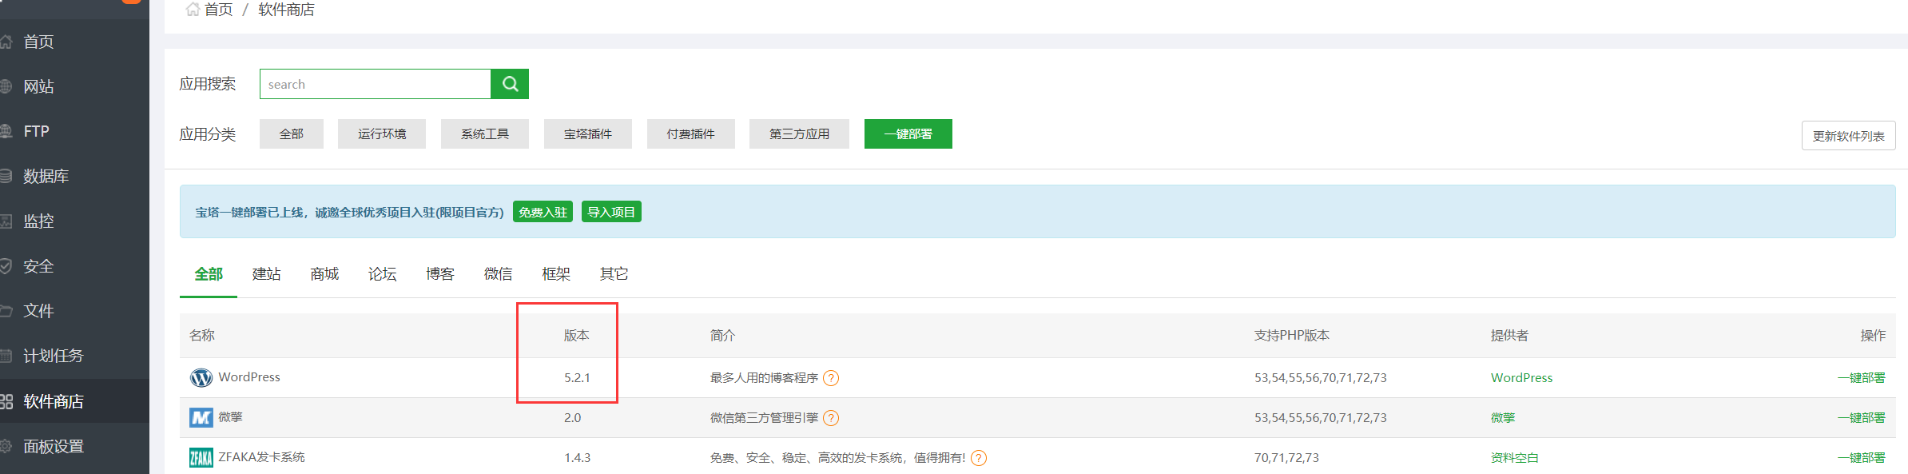
Task: Filter apps by 宝塔插件 category
Action: pyautogui.click(x=588, y=133)
